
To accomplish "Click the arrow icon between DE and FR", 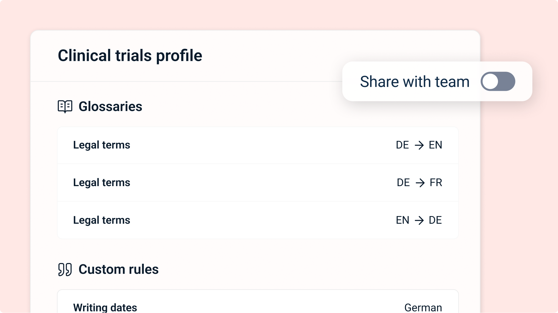I will (420, 183).
